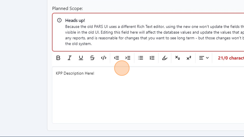Screen dimensions: 244x137
Task: Toggle bold formatting in the editor toolbar
Action: coord(58,58)
